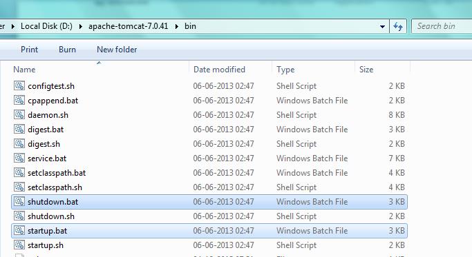Click the digest.bat file icon
This screenshot has width=472, height=257.
click(x=19, y=129)
